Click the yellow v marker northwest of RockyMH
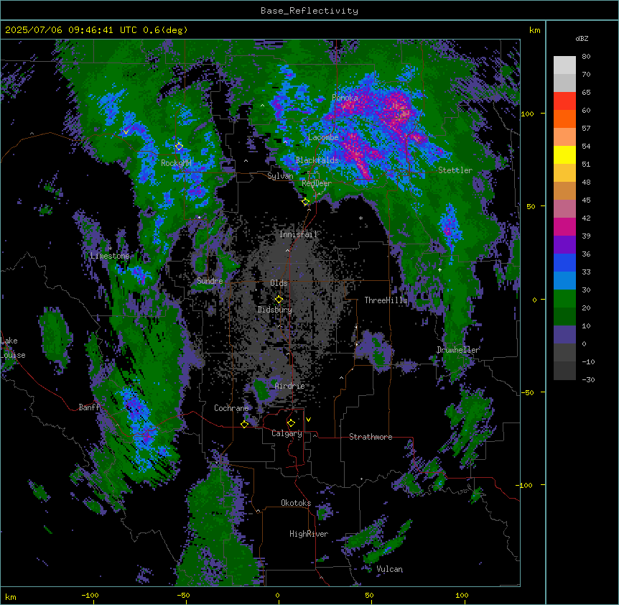Screen dimensions: 619x605 coord(126,132)
